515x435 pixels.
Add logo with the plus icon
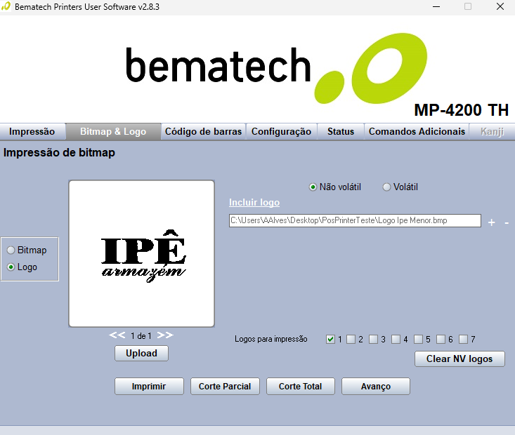[x=491, y=222]
